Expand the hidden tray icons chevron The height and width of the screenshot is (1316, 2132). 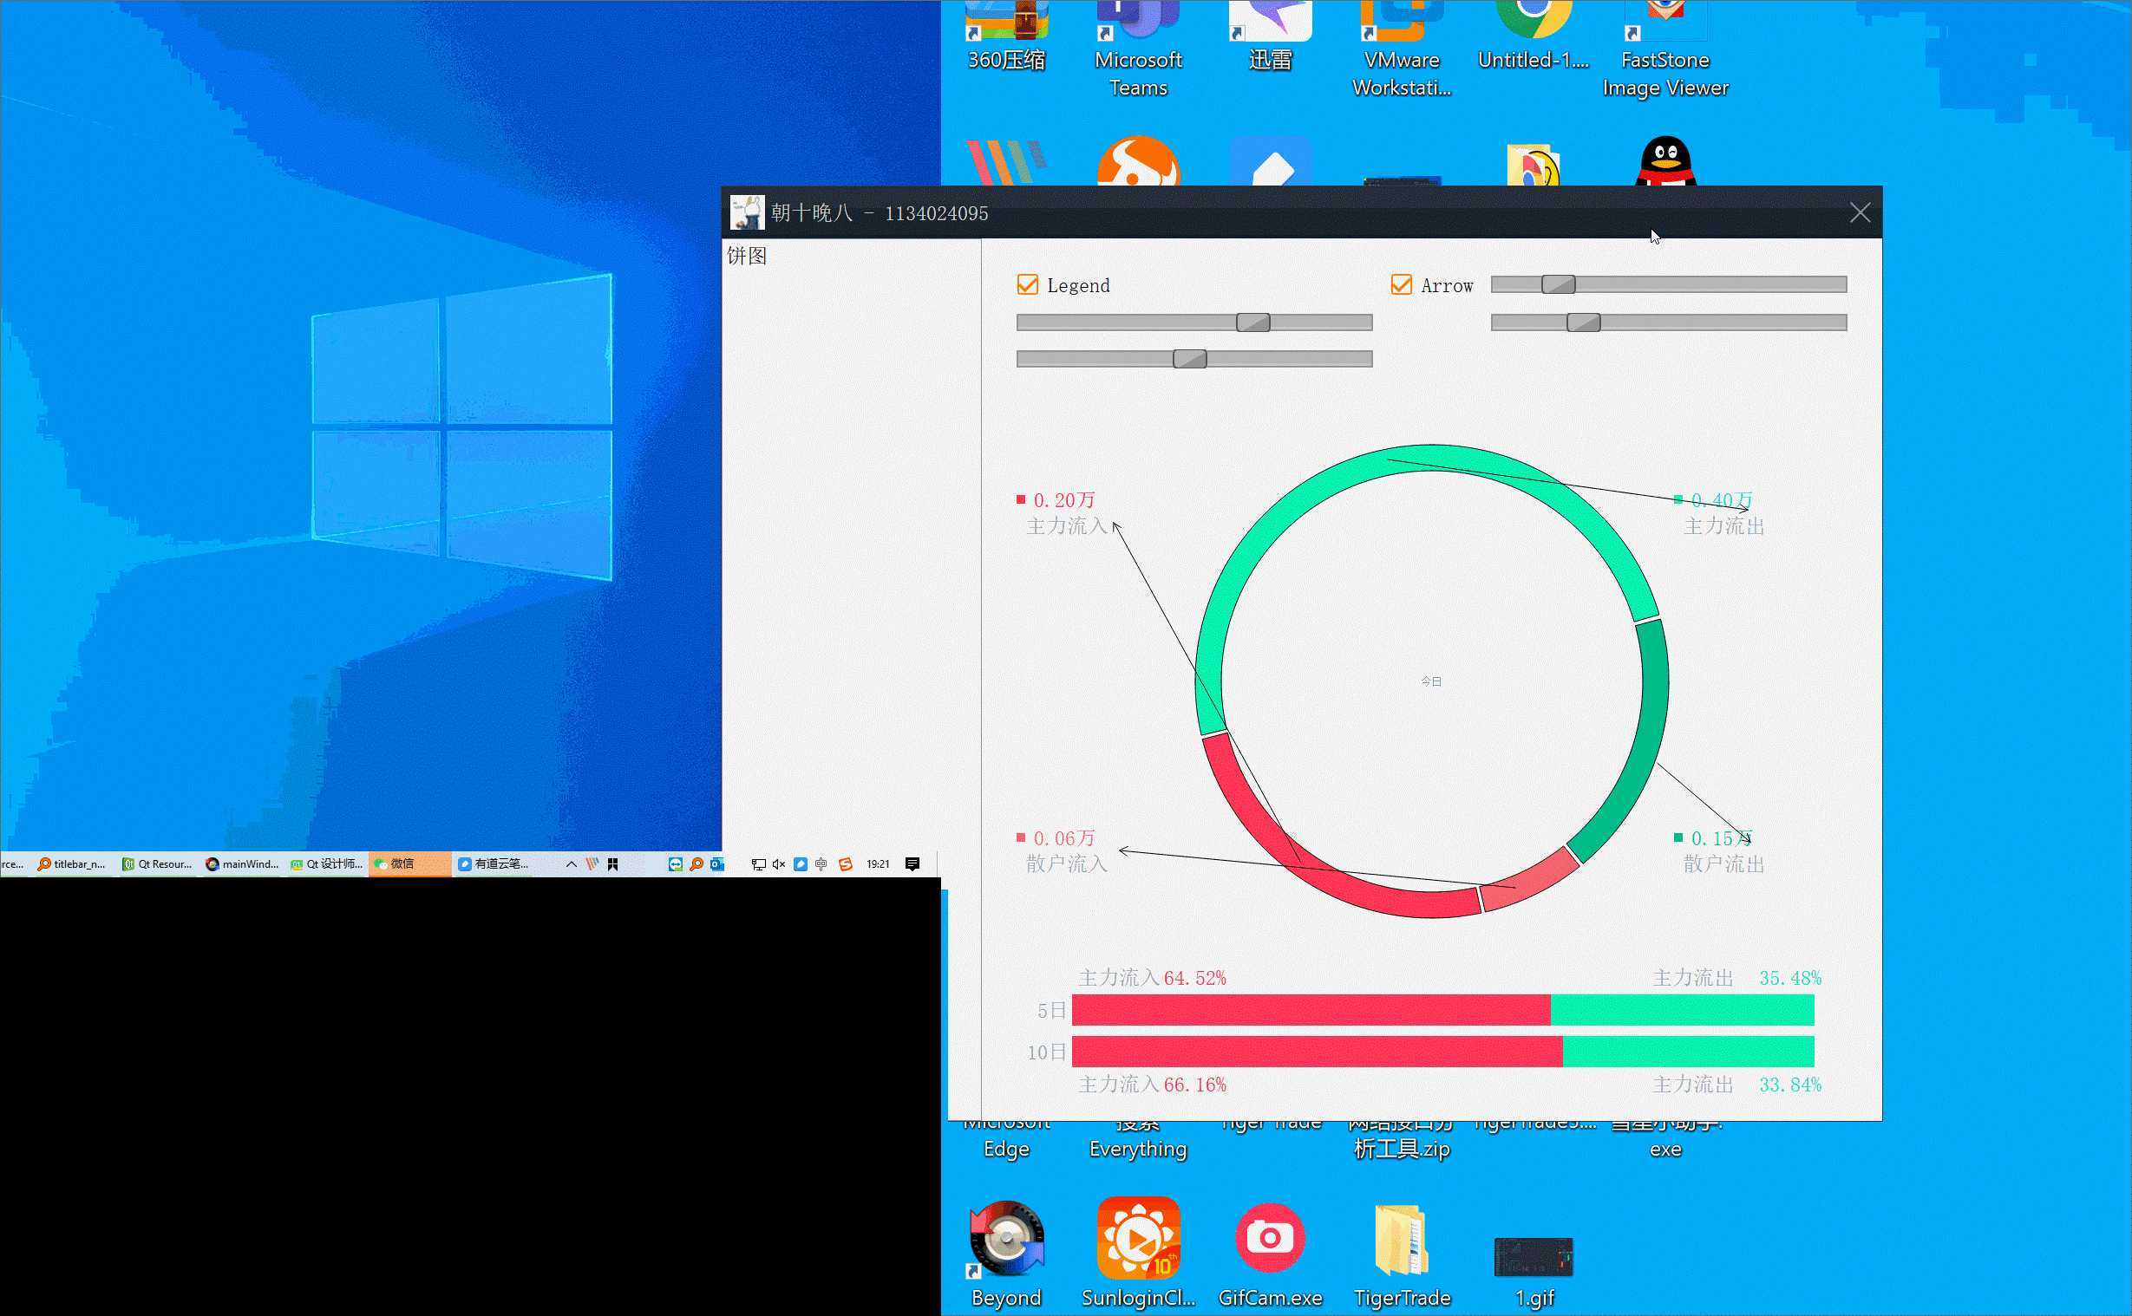[x=571, y=863]
